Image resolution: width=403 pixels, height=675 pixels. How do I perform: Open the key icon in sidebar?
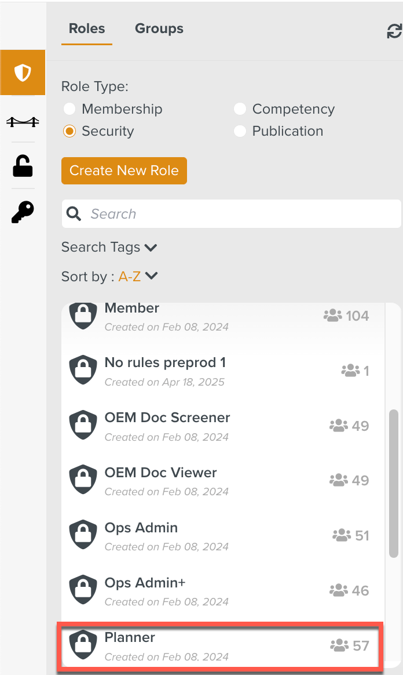(23, 212)
